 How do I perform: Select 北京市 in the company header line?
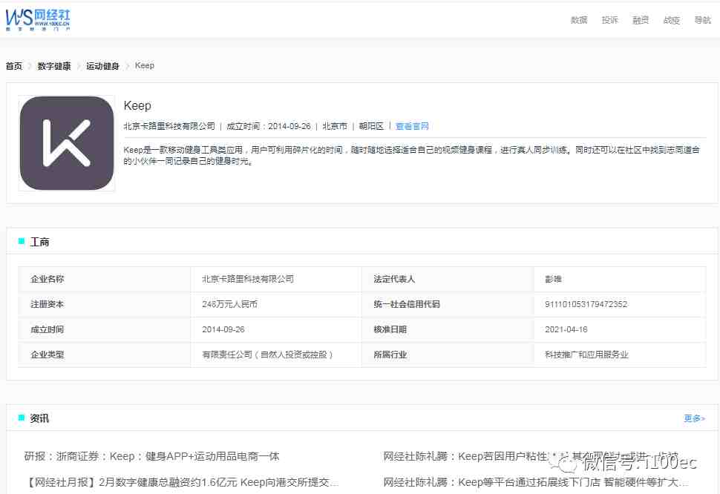[335, 126]
